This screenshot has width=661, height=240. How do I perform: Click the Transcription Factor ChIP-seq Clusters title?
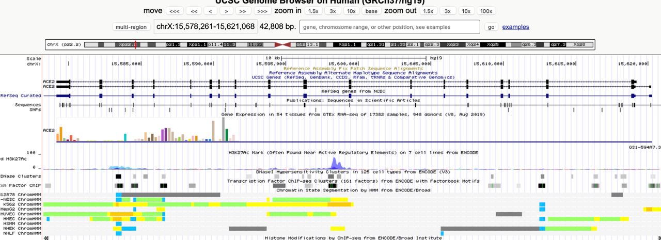[x=353, y=181]
